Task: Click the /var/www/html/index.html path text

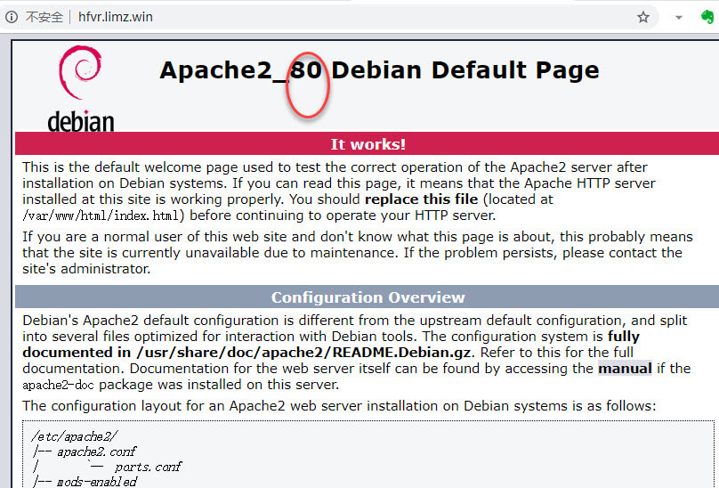Action: click(103, 216)
